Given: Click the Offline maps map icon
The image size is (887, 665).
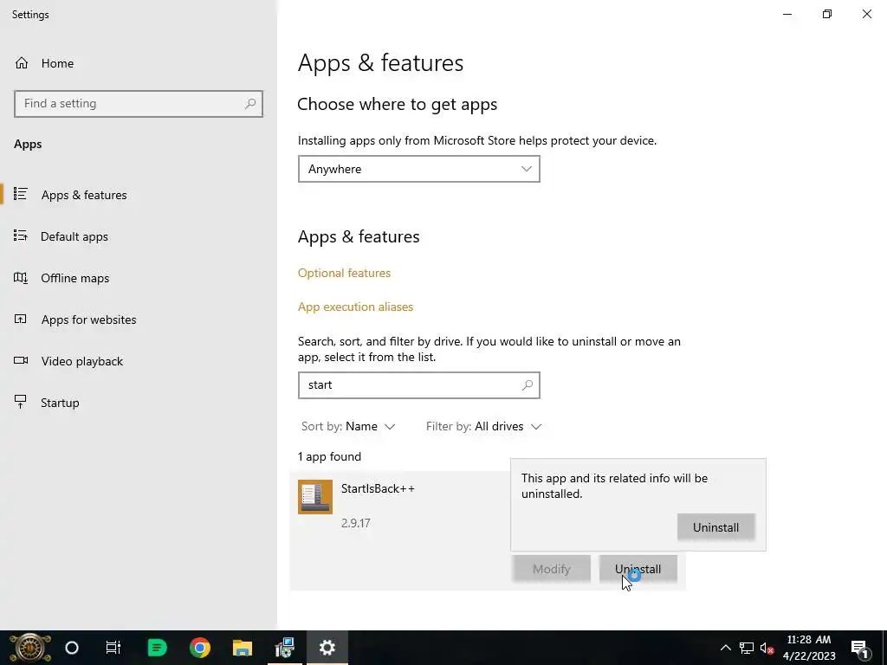Looking at the screenshot, I should click(21, 278).
